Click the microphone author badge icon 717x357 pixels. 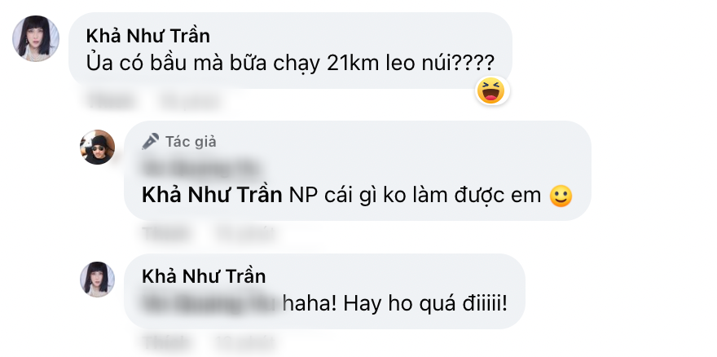[x=150, y=142]
